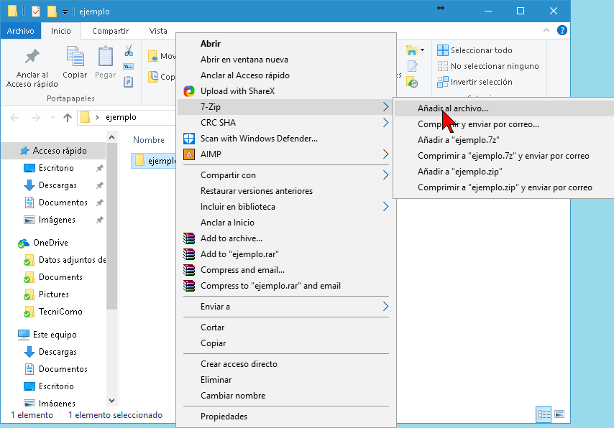Click the blue help question mark icon
The image size is (614, 428).
point(562,30)
